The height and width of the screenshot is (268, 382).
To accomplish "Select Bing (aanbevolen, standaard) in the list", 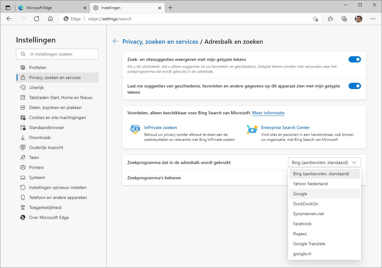I will (x=324, y=174).
